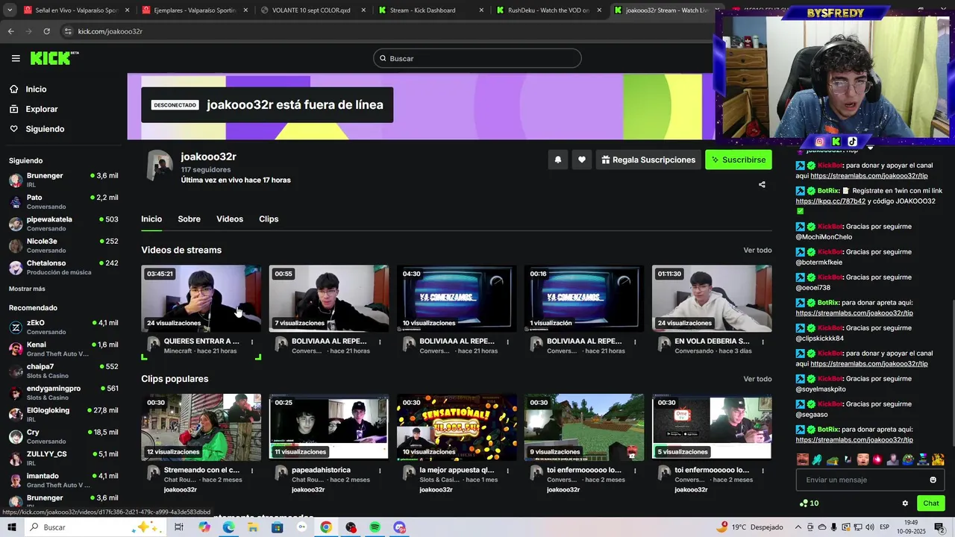Open Chrome from the taskbar

click(x=326, y=527)
